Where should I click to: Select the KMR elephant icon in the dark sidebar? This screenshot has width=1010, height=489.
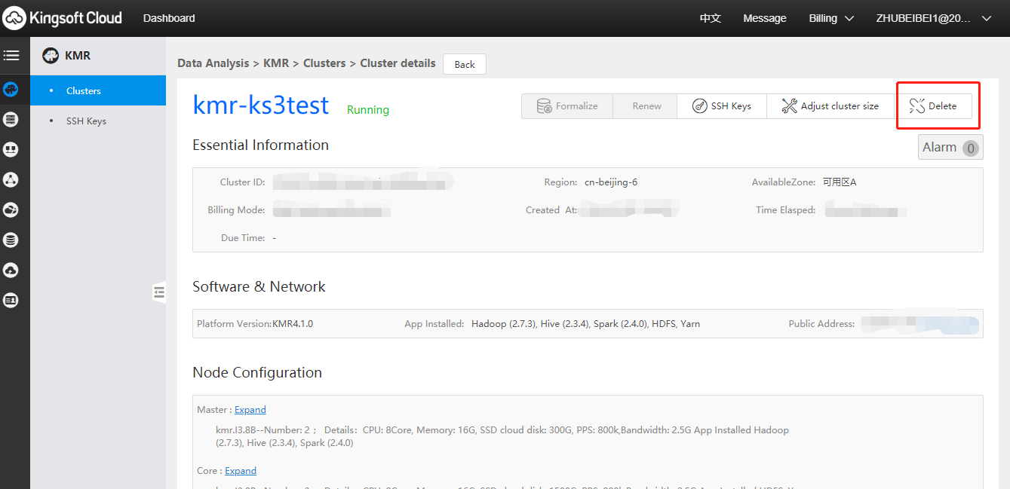(x=11, y=90)
